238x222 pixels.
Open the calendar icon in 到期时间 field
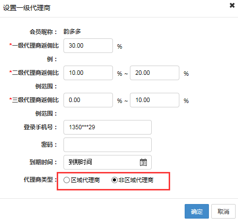tap(143, 162)
